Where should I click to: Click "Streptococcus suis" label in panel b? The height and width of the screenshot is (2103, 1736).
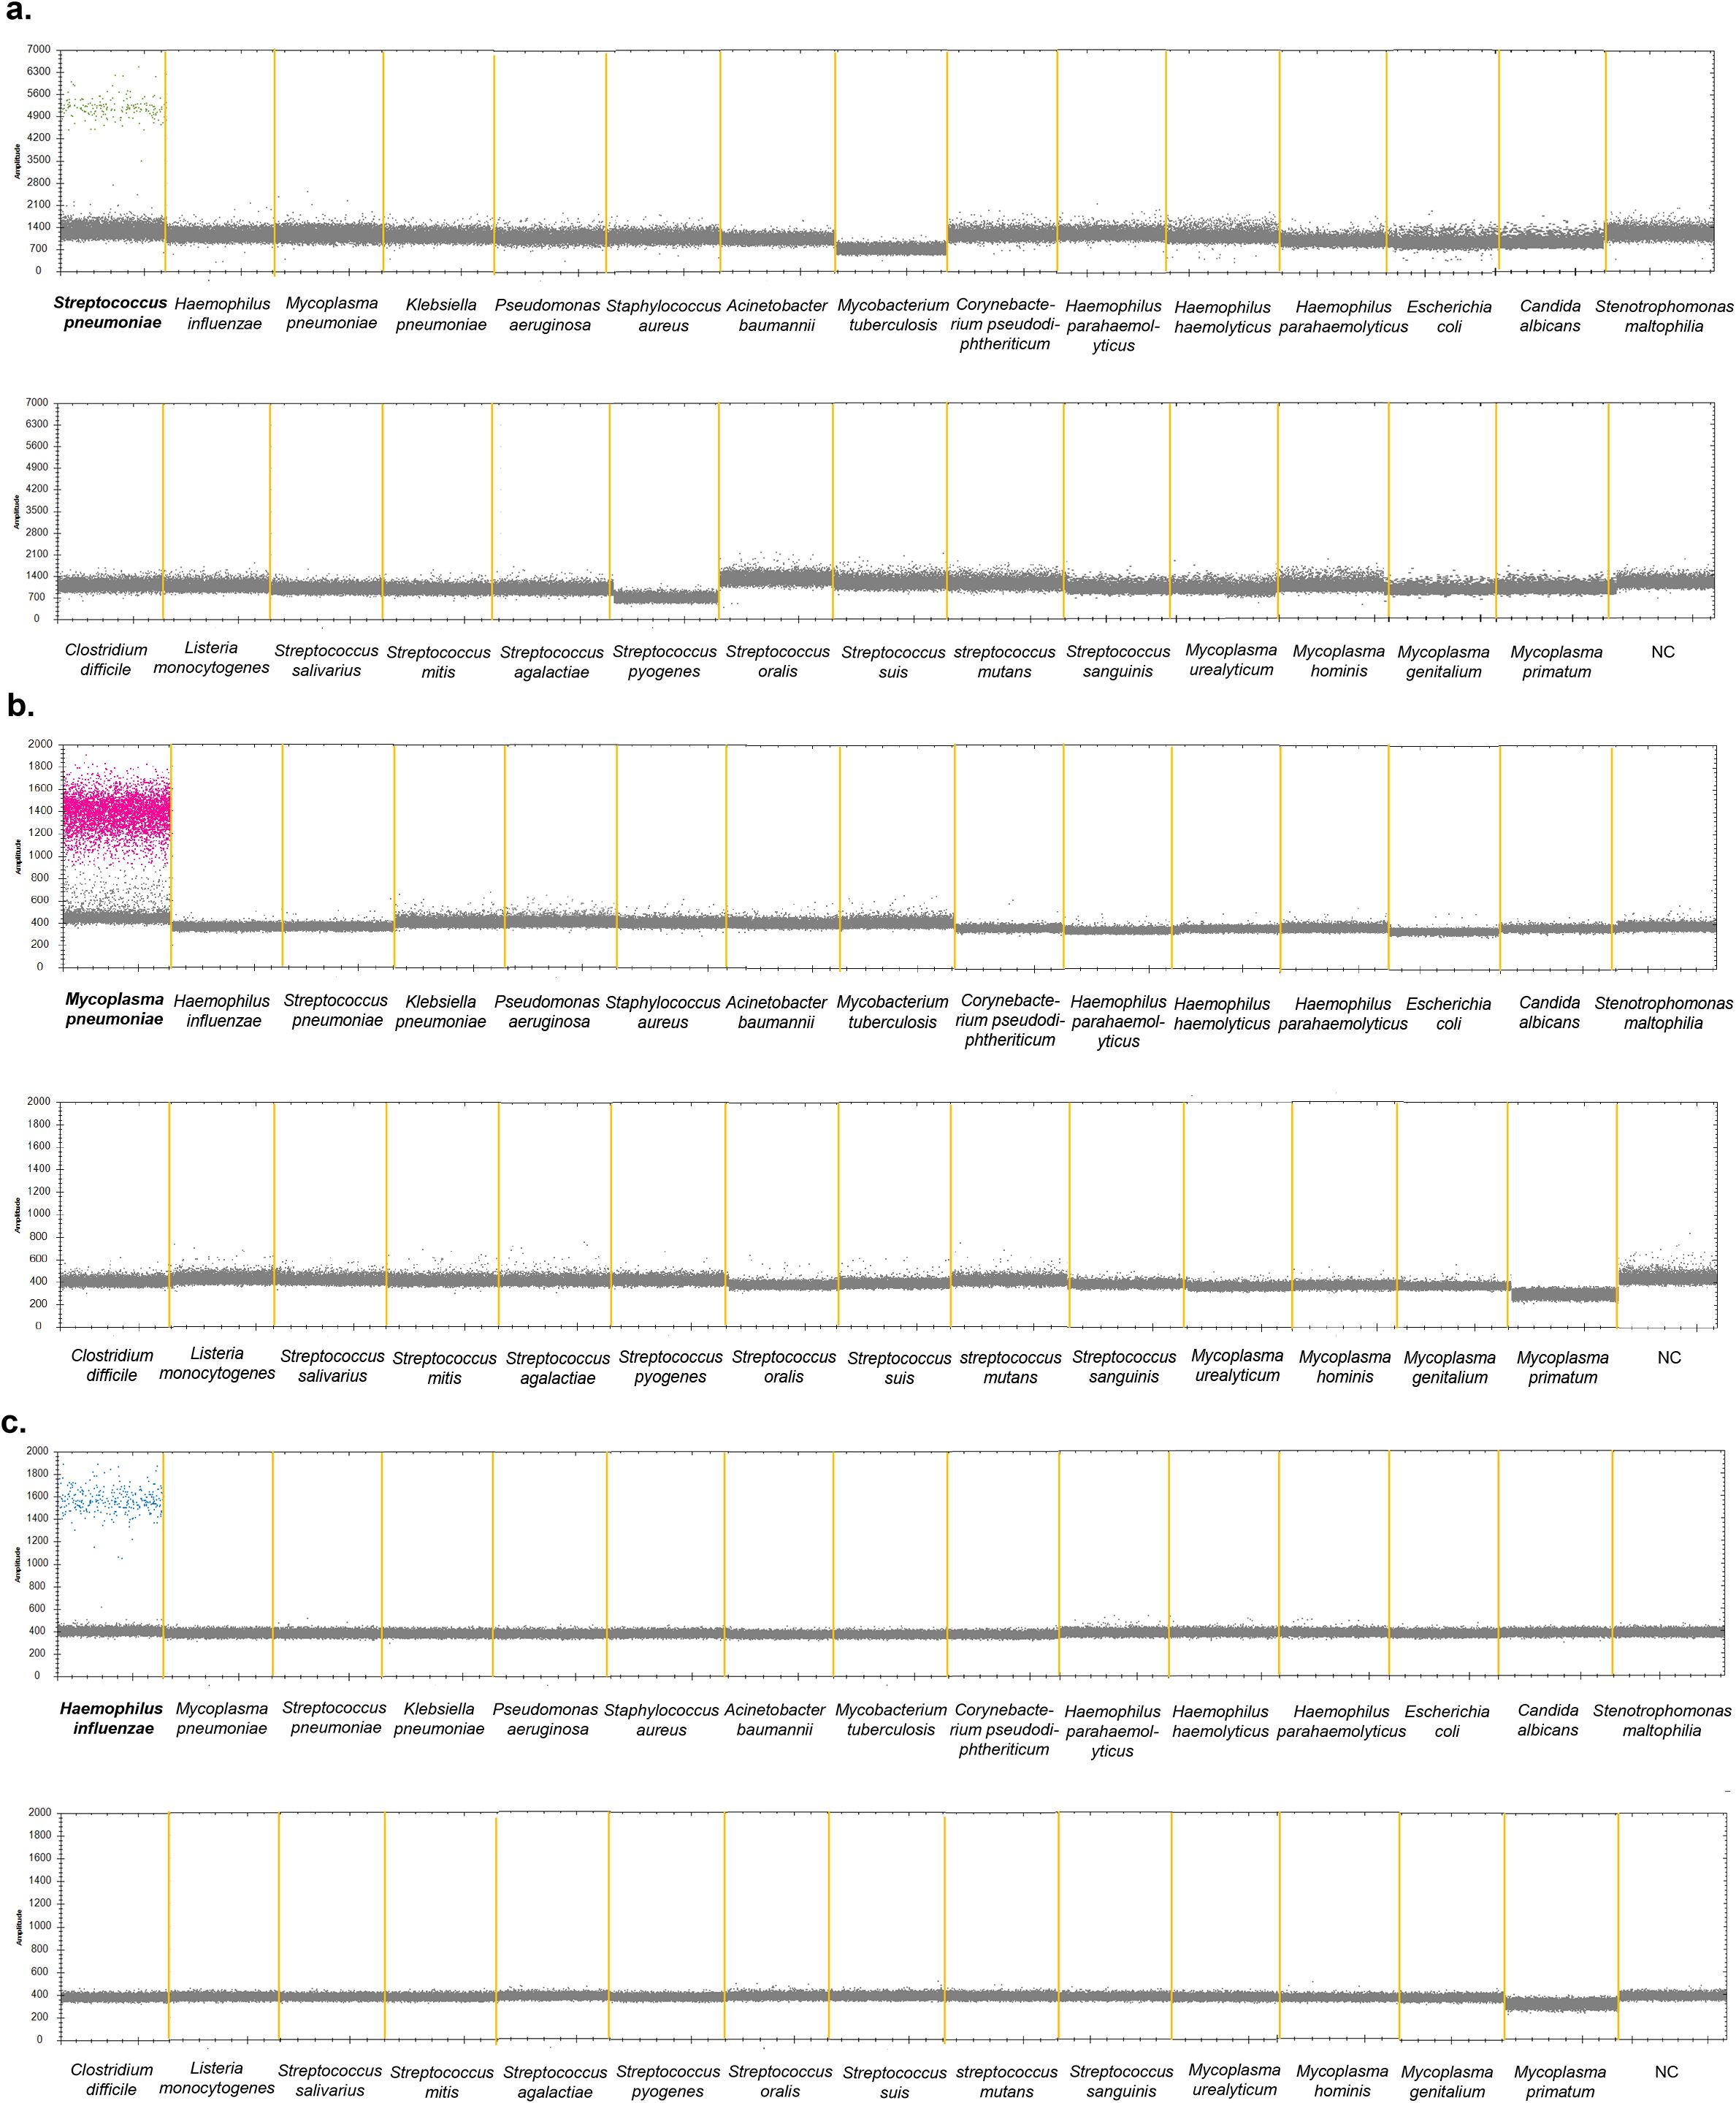(x=898, y=1368)
